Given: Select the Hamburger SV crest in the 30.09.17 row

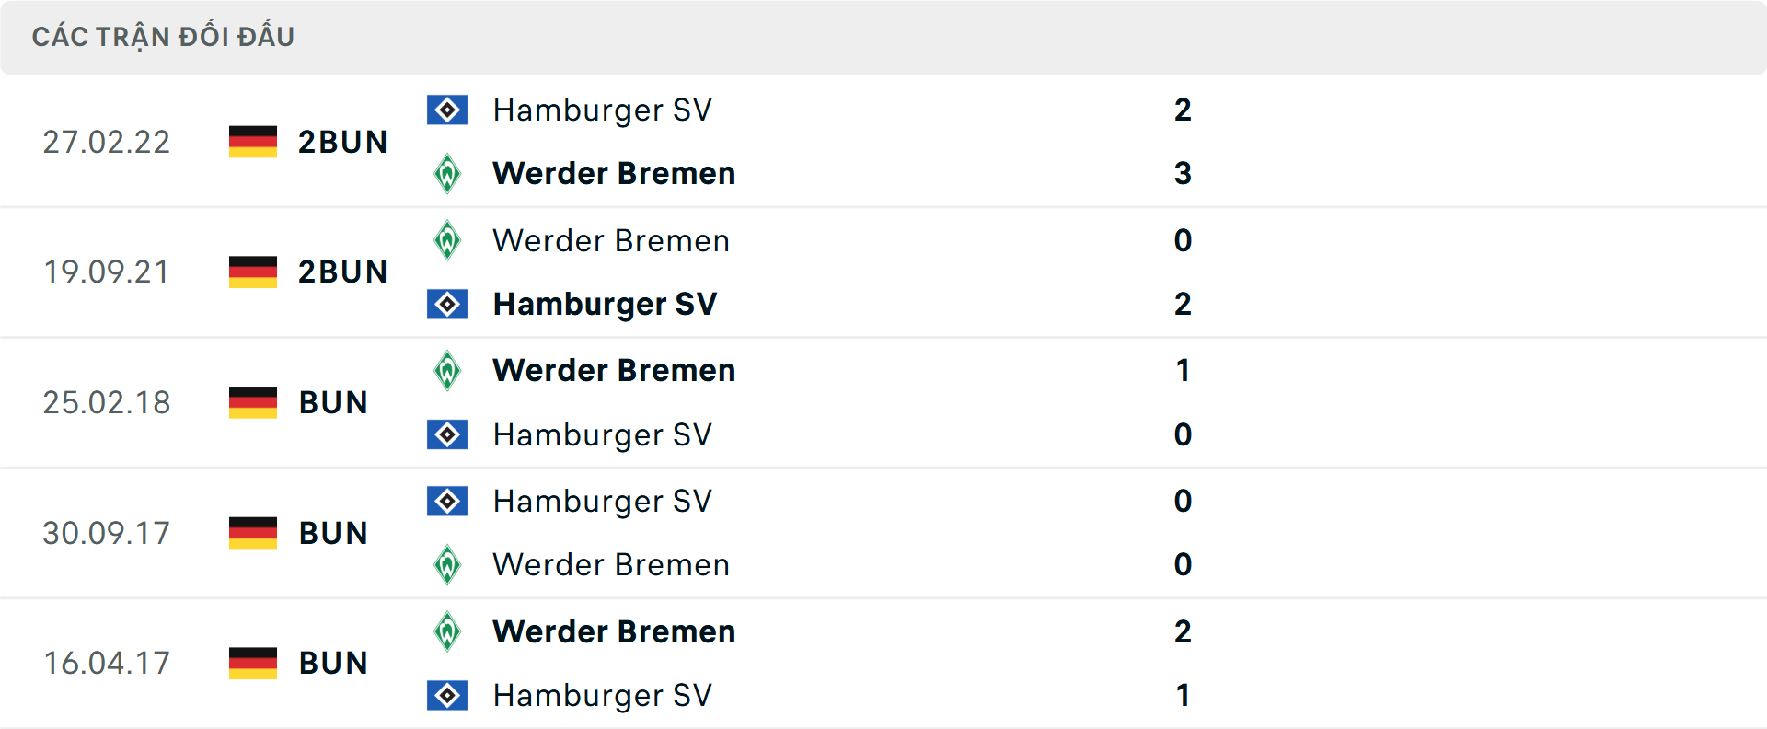Looking at the screenshot, I should pyautogui.click(x=447, y=501).
